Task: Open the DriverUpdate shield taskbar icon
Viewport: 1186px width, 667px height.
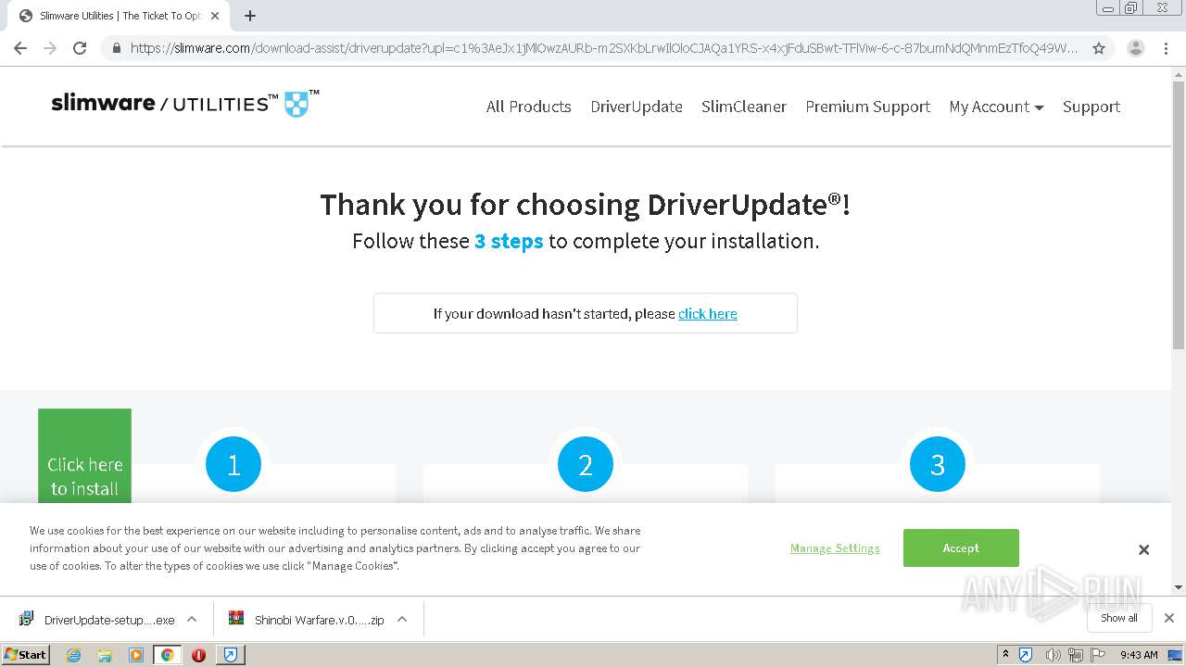Action: pos(231,655)
